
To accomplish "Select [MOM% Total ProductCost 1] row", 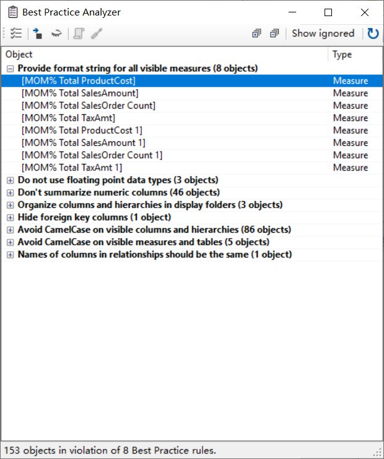I will pos(192,130).
